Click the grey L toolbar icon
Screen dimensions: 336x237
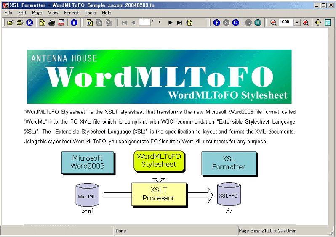[248, 22]
